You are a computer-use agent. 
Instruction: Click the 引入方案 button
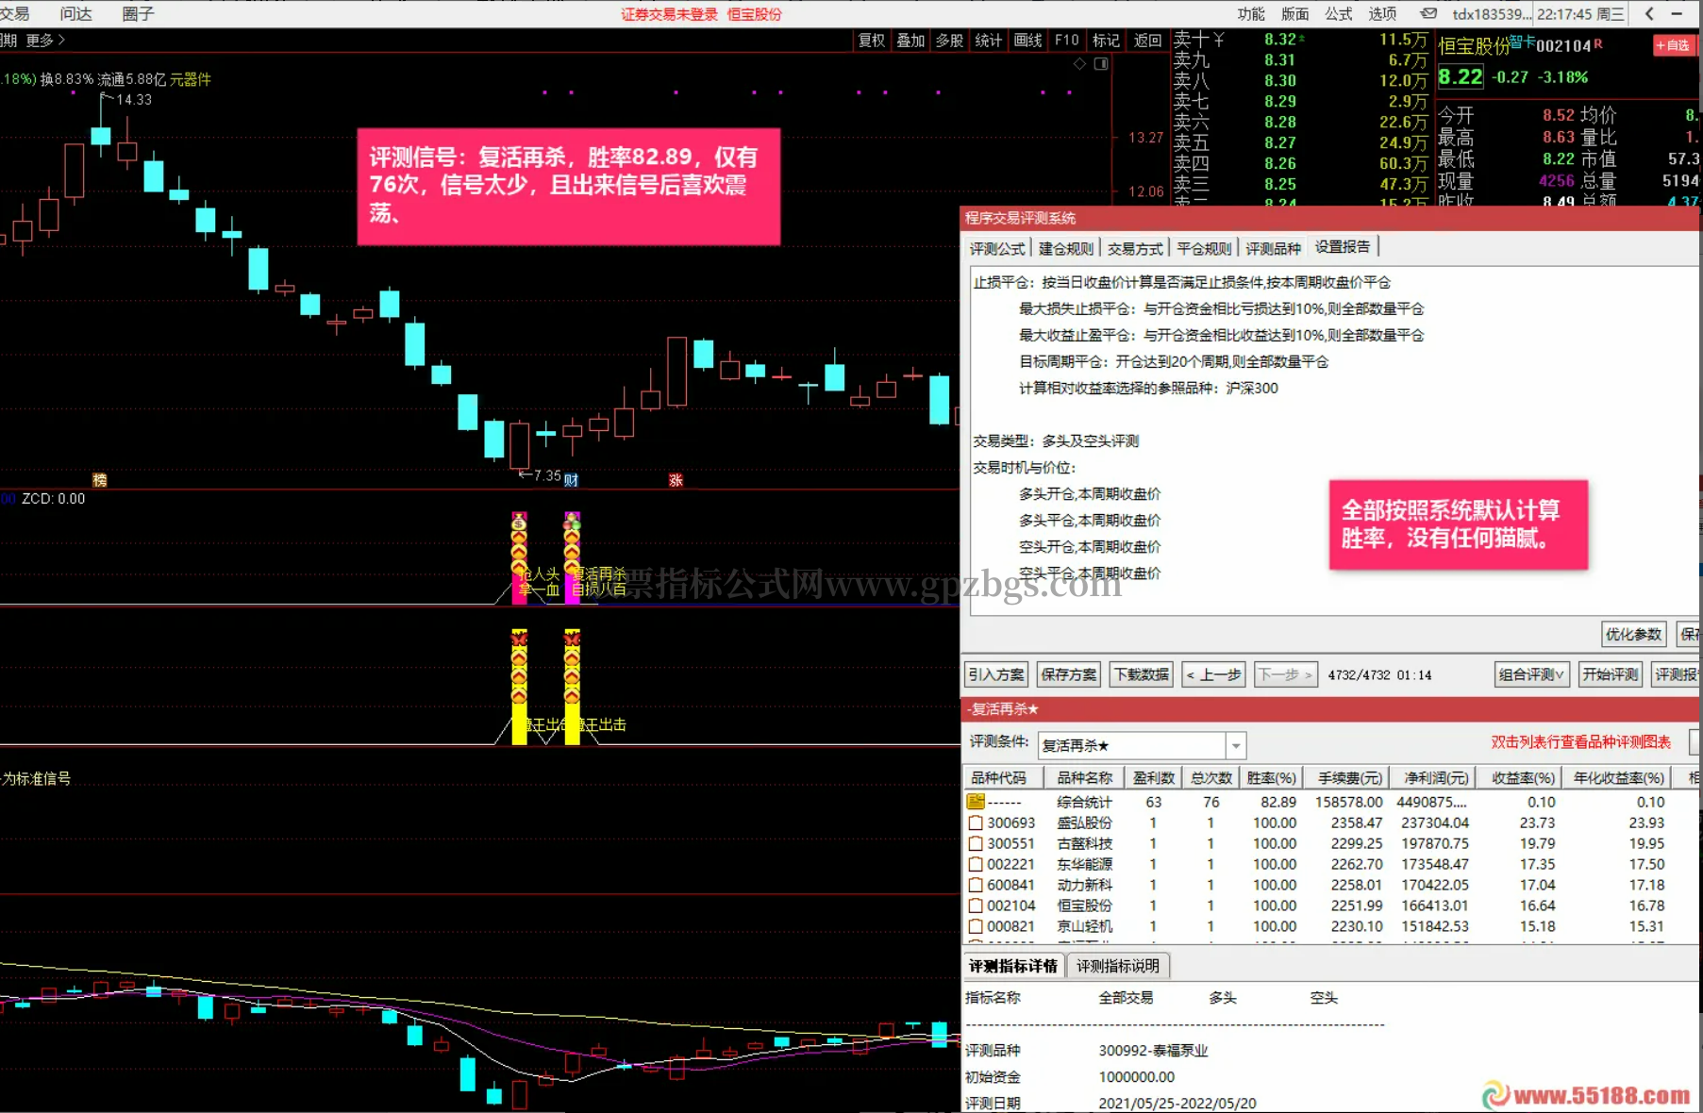[996, 674]
